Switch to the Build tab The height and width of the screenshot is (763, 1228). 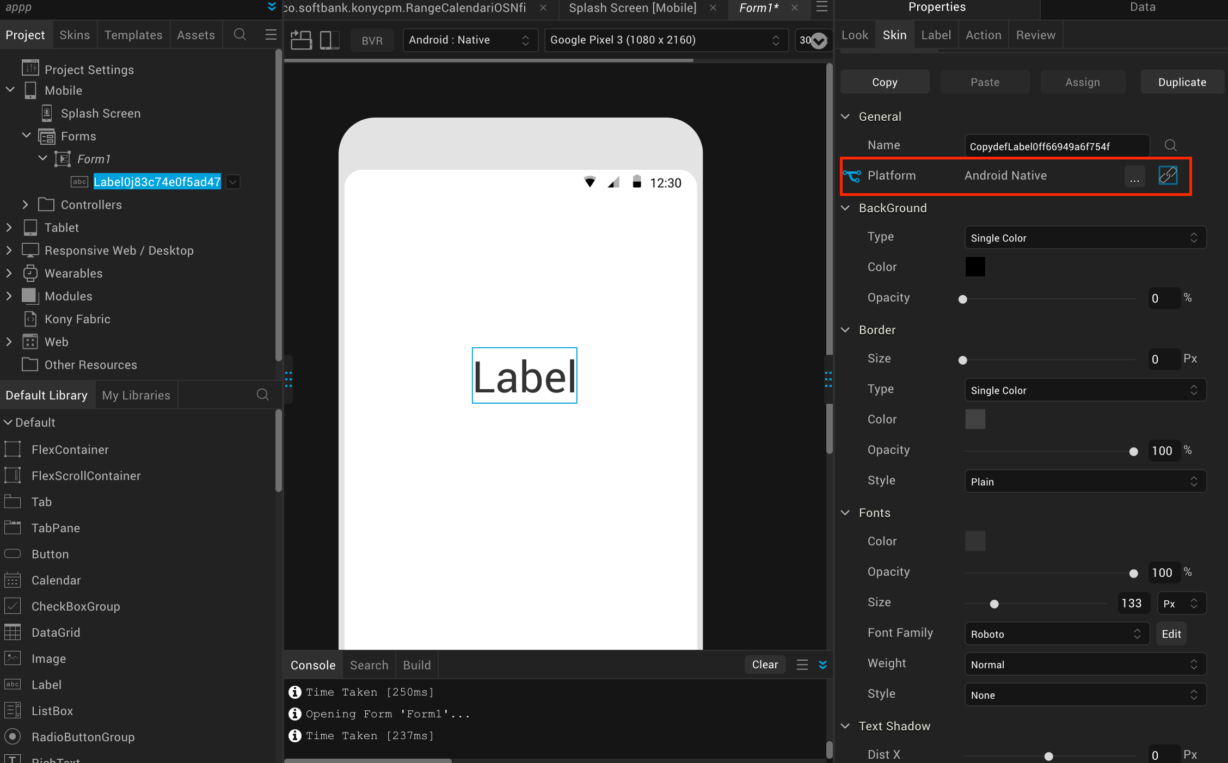pos(416,665)
